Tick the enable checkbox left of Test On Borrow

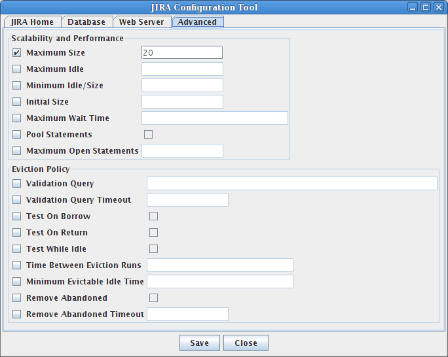click(16, 216)
